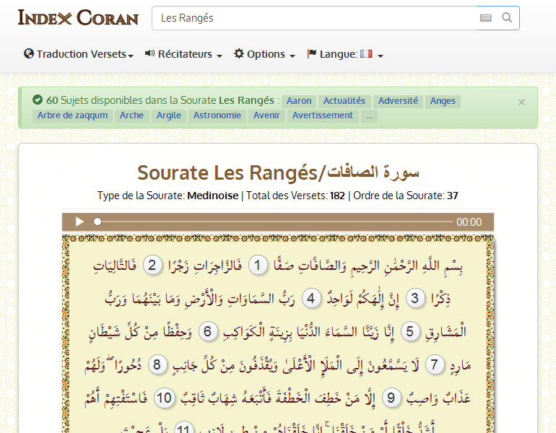Select verse number 8 marker

[157, 364]
